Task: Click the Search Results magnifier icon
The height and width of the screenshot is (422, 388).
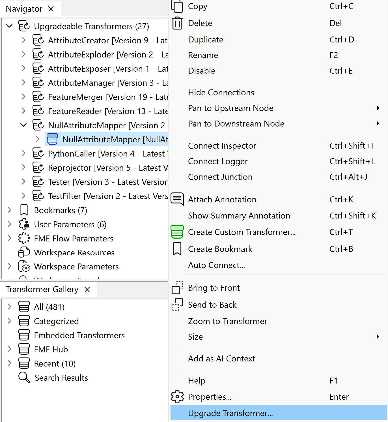Action: 24,378
